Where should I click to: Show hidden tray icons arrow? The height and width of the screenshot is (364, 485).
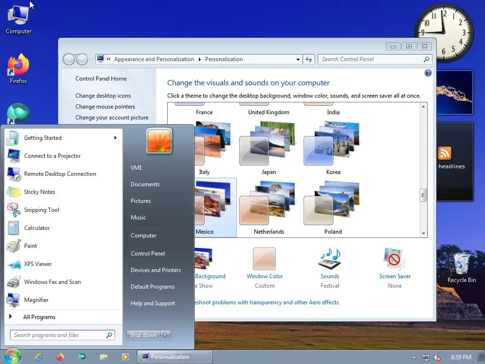click(x=414, y=357)
